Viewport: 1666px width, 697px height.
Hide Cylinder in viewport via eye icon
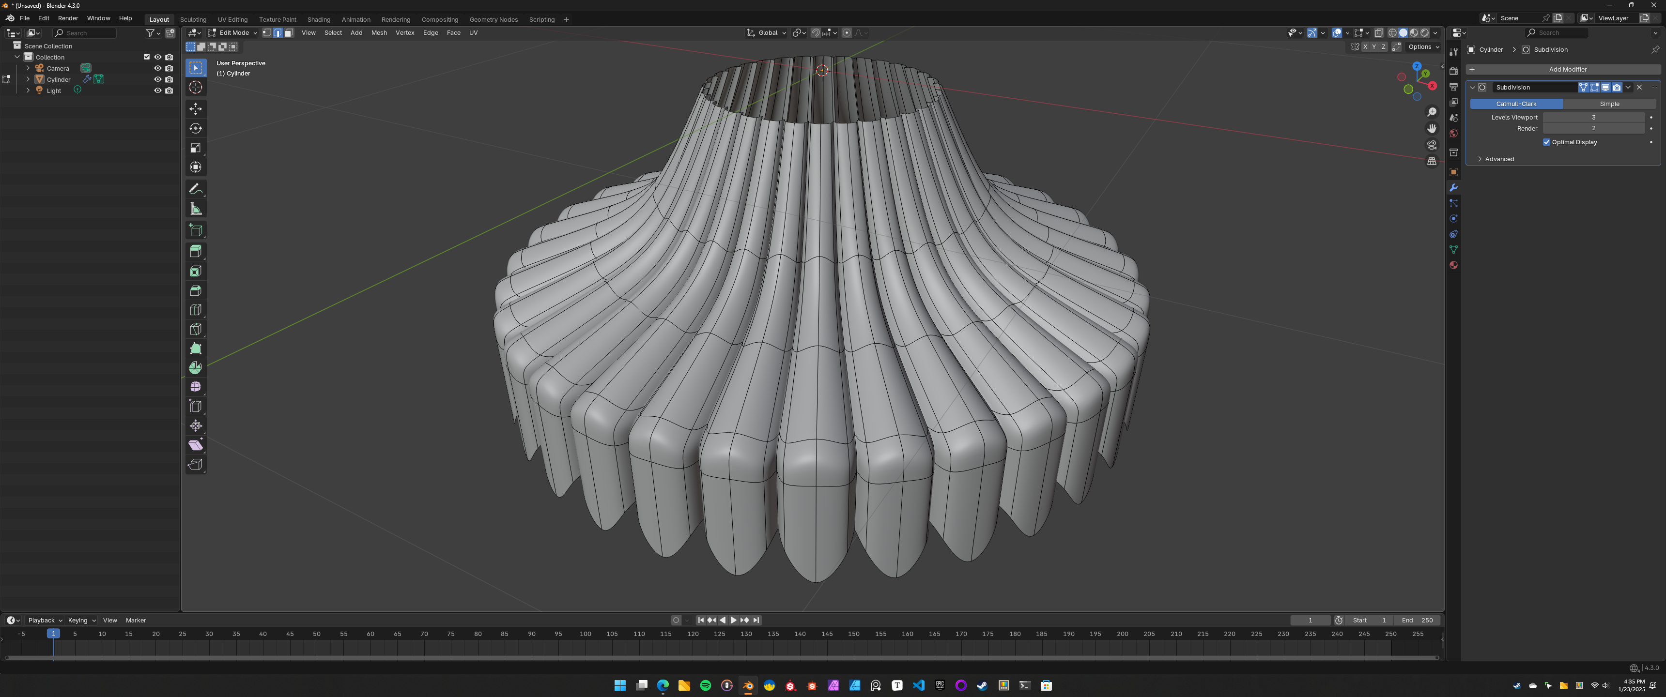[x=157, y=79]
